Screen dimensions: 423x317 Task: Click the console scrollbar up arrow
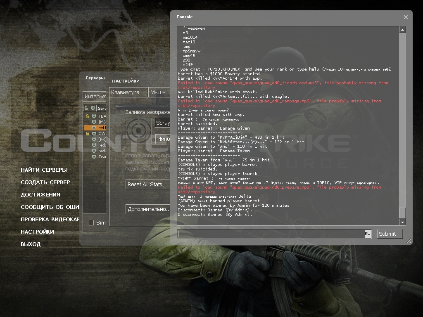click(402, 30)
